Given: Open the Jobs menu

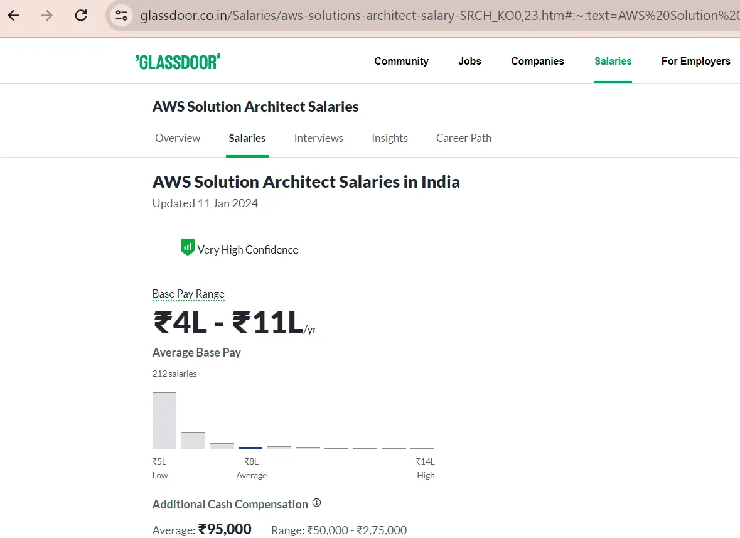Looking at the screenshot, I should coord(469,62).
